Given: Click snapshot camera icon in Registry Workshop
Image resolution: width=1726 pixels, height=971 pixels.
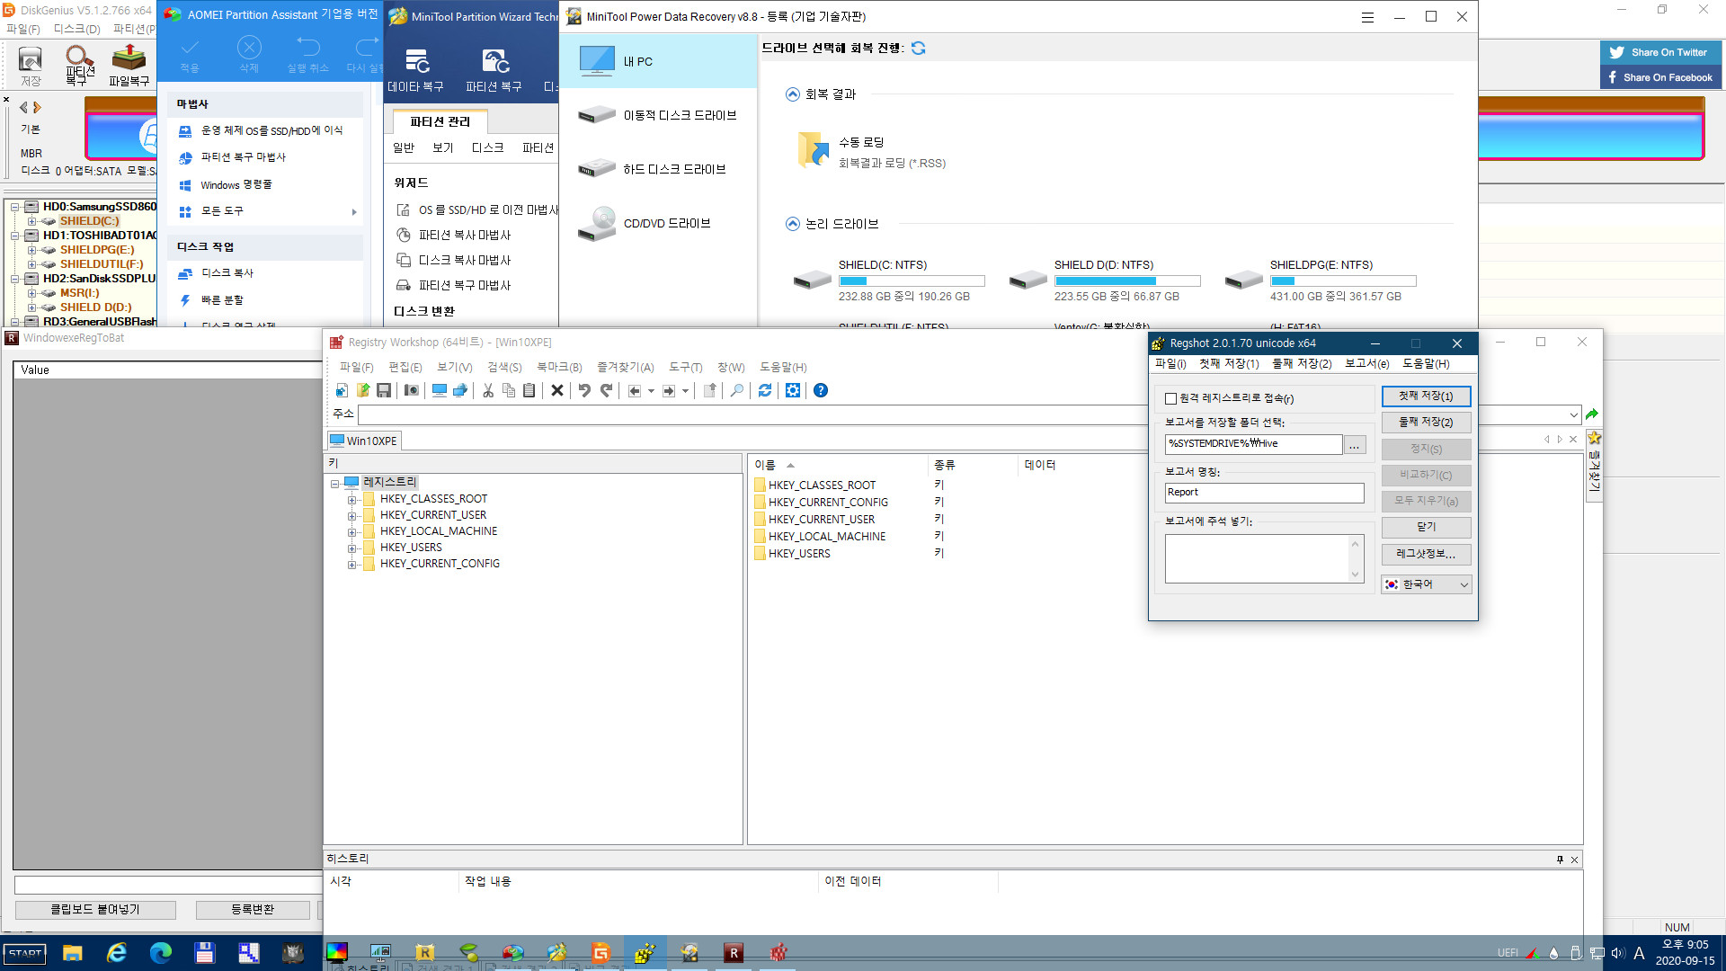Looking at the screenshot, I should (x=412, y=390).
